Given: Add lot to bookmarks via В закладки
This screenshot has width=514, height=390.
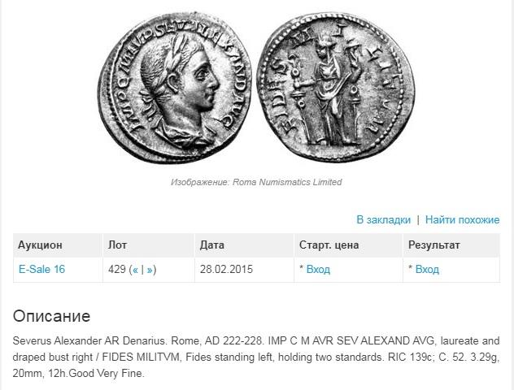Looking at the screenshot, I should tap(383, 219).
